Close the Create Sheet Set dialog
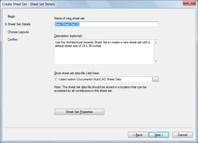 tap(189, 3)
